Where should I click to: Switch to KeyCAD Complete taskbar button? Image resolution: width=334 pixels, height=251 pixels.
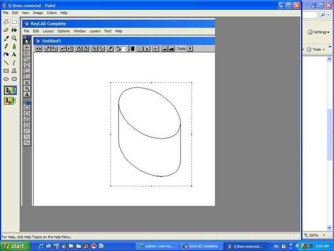201,246
